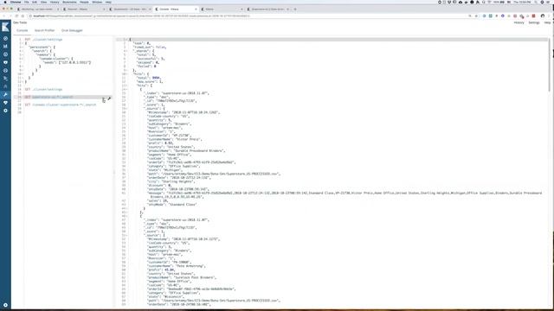Select line "GET _cluster/settings"
The width and height of the screenshot is (554, 311).
[x=43, y=90]
